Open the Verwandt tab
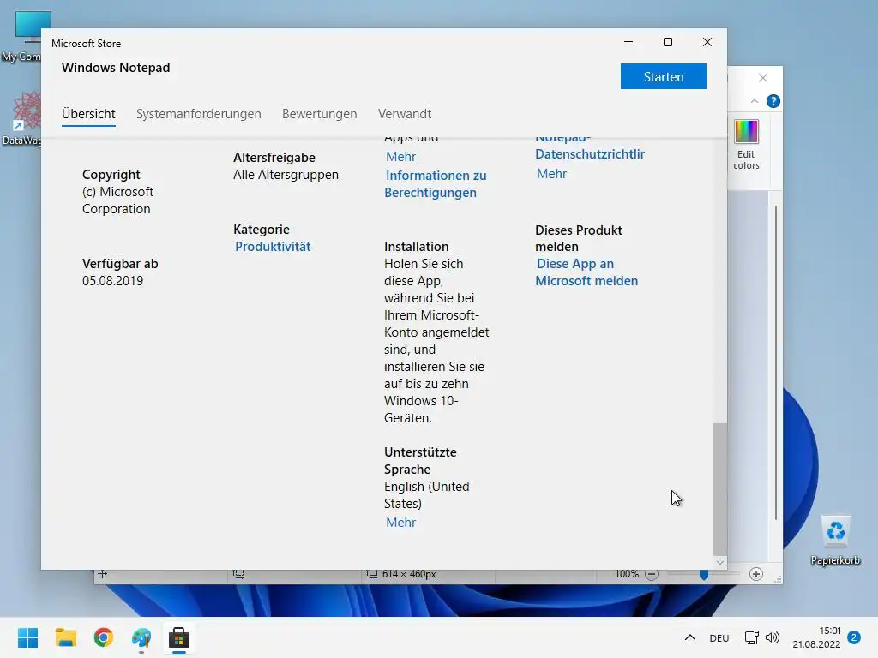 pos(405,114)
